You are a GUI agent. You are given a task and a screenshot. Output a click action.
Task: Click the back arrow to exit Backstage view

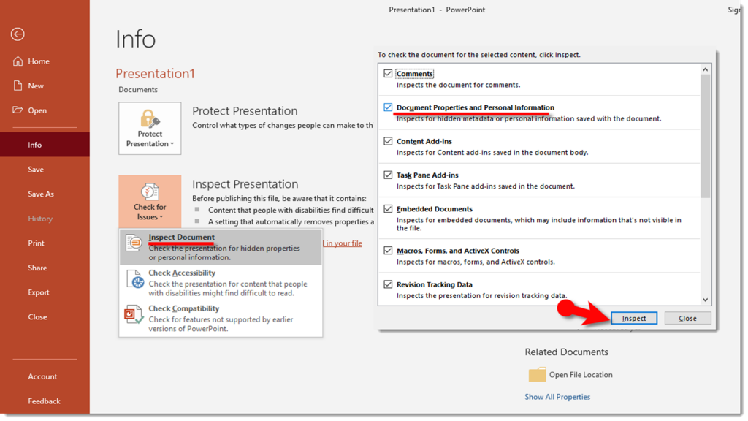coord(17,34)
